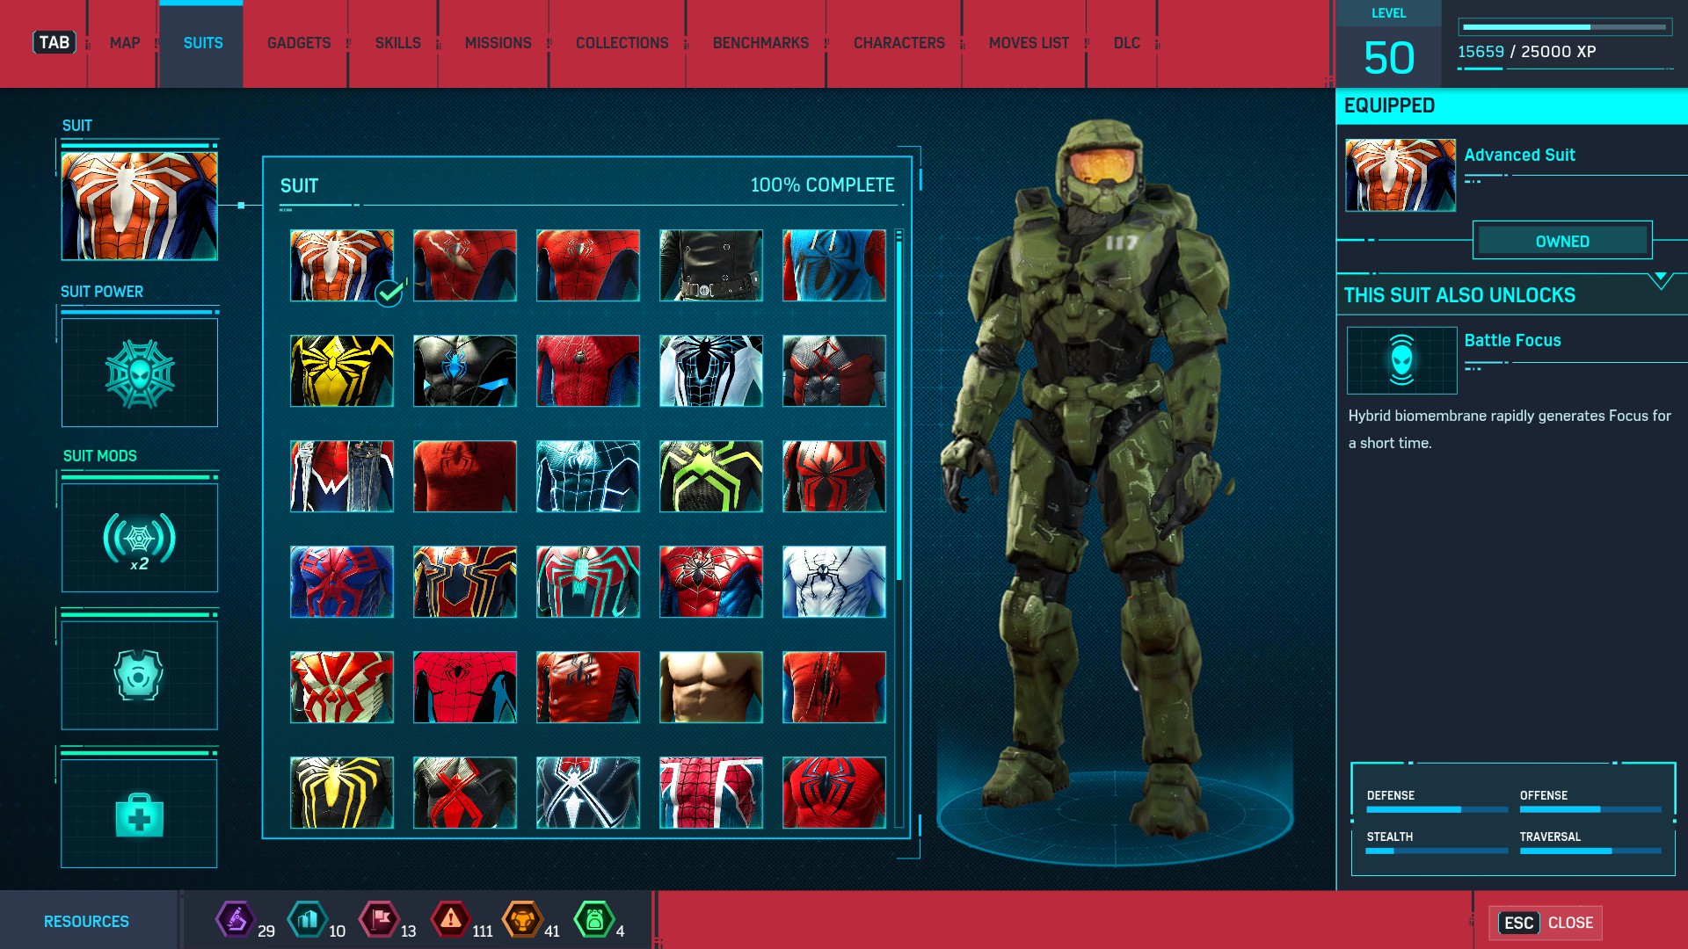The width and height of the screenshot is (1688, 949).
Task: Select the medkit Suit Mod slot
Action: (139, 814)
